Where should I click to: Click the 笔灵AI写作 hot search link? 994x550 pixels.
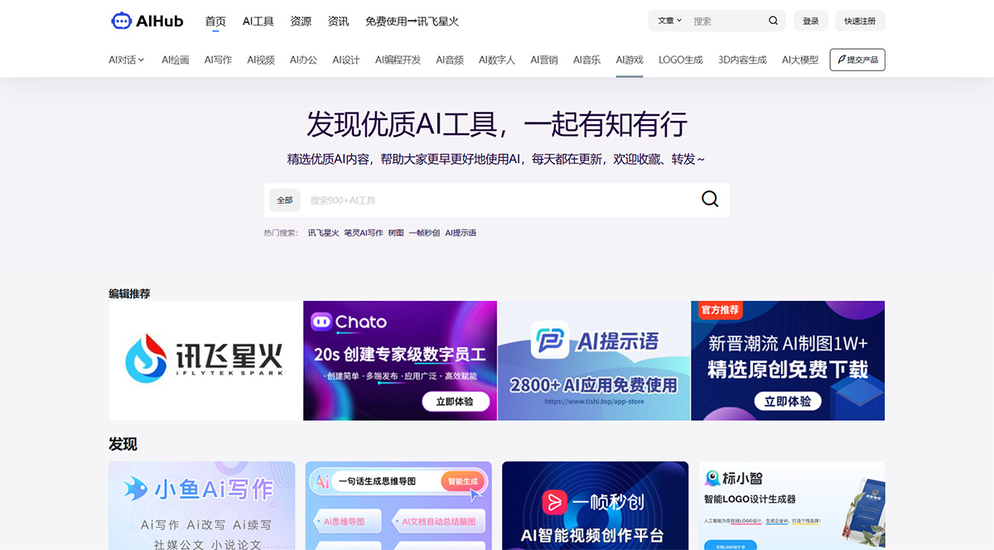tap(364, 233)
